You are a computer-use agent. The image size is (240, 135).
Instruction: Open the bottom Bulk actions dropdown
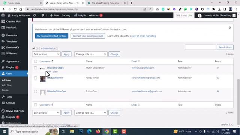pyautogui.click(x=46, y=112)
